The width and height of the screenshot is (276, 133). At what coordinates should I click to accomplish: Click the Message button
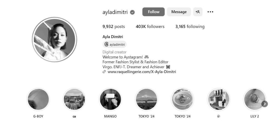point(179,12)
